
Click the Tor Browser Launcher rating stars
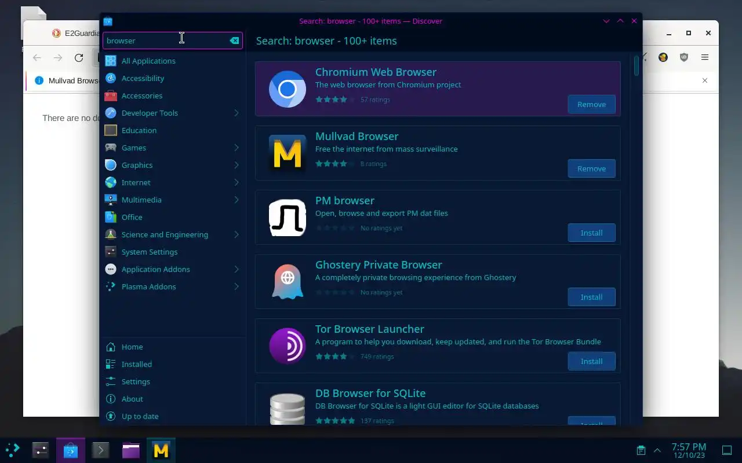point(335,357)
